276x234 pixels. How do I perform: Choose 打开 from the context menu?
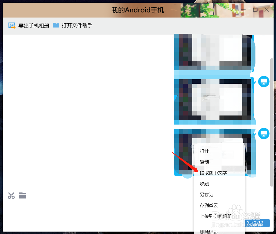tap(204, 151)
